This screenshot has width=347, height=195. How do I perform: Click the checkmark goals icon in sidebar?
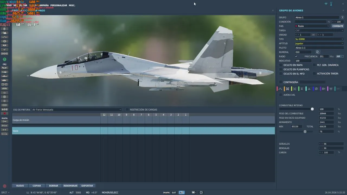pyautogui.click(x=4, y=50)
